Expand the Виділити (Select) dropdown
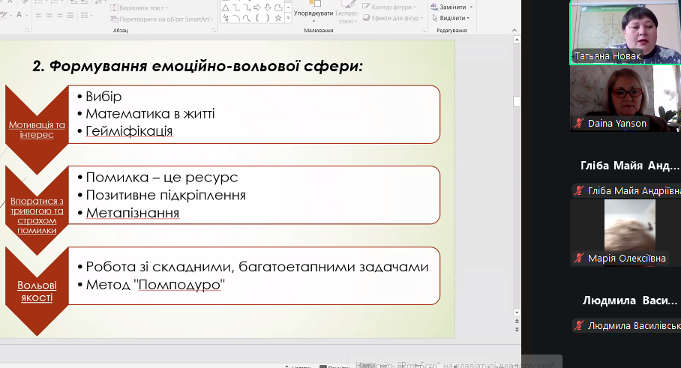The width and height of the screenshot is (681, 368). (451, 18)
